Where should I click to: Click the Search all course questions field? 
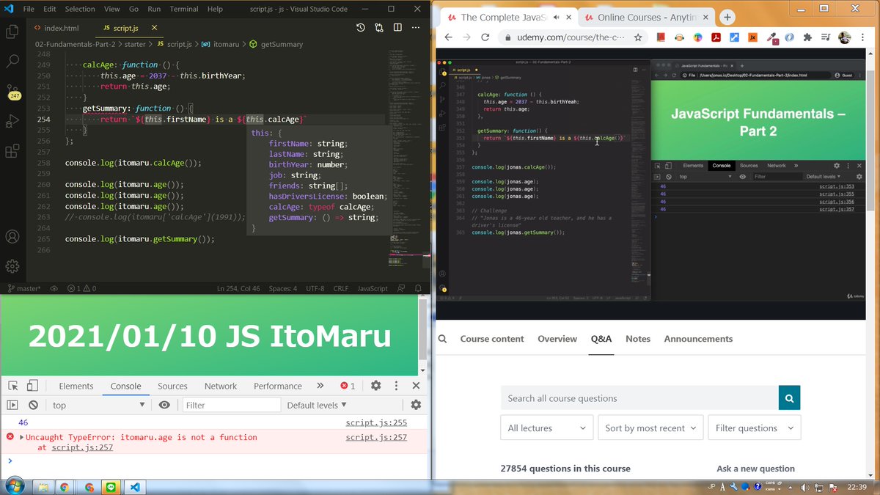(x=639, y=398)
